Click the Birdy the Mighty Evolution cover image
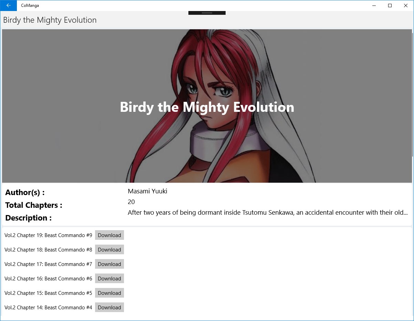 (x=207, y=106)
